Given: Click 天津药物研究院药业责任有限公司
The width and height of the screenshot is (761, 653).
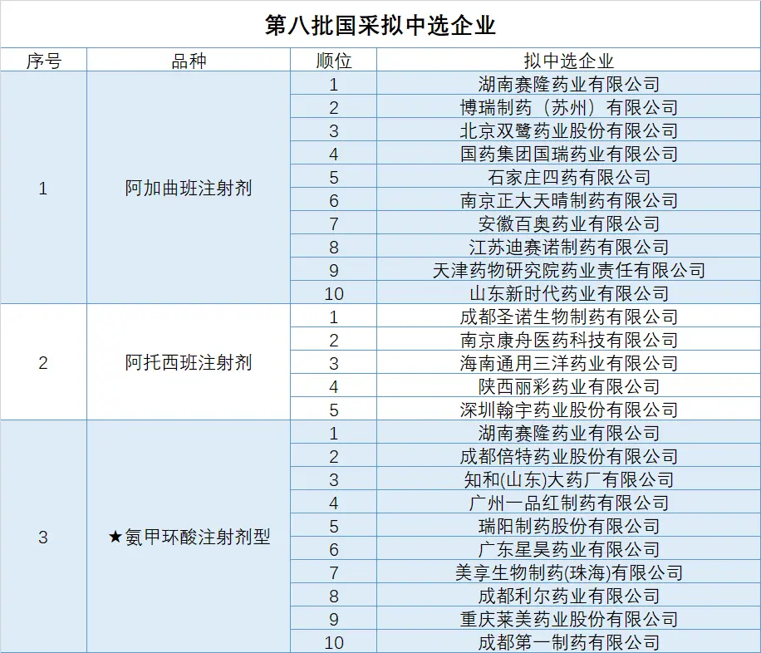Looking at the screenshot, I should pos(569,271).
